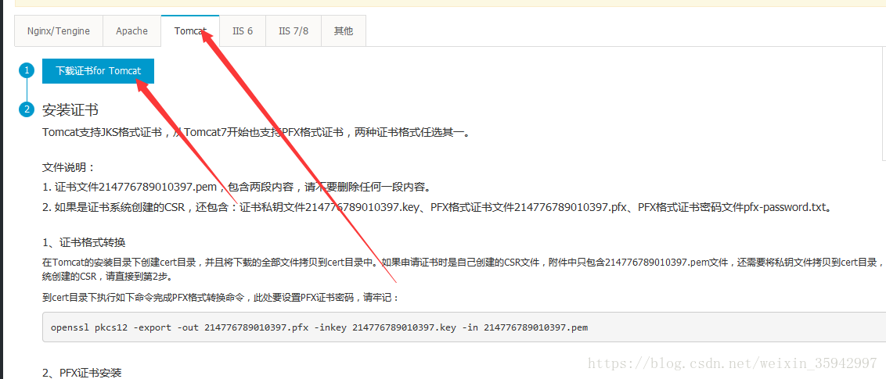Viewport: 886px width, 379px height.
Task: Click the 文件说明： label
Action: pyautogui.click(x=70, y=167)
